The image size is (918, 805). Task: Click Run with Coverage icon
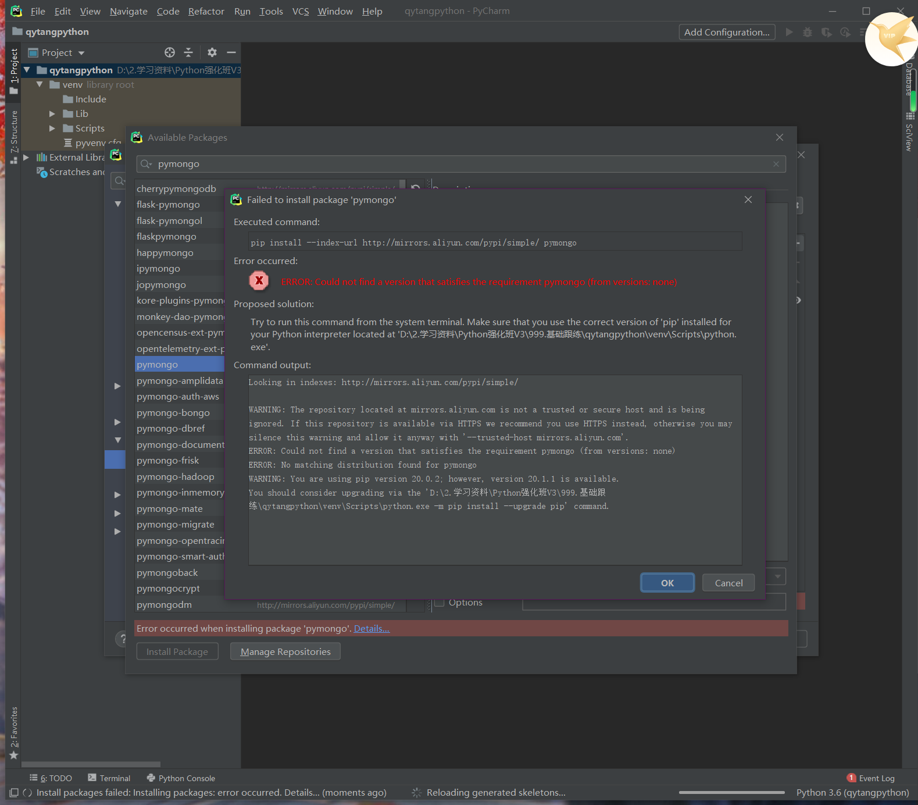click(826, 32)
